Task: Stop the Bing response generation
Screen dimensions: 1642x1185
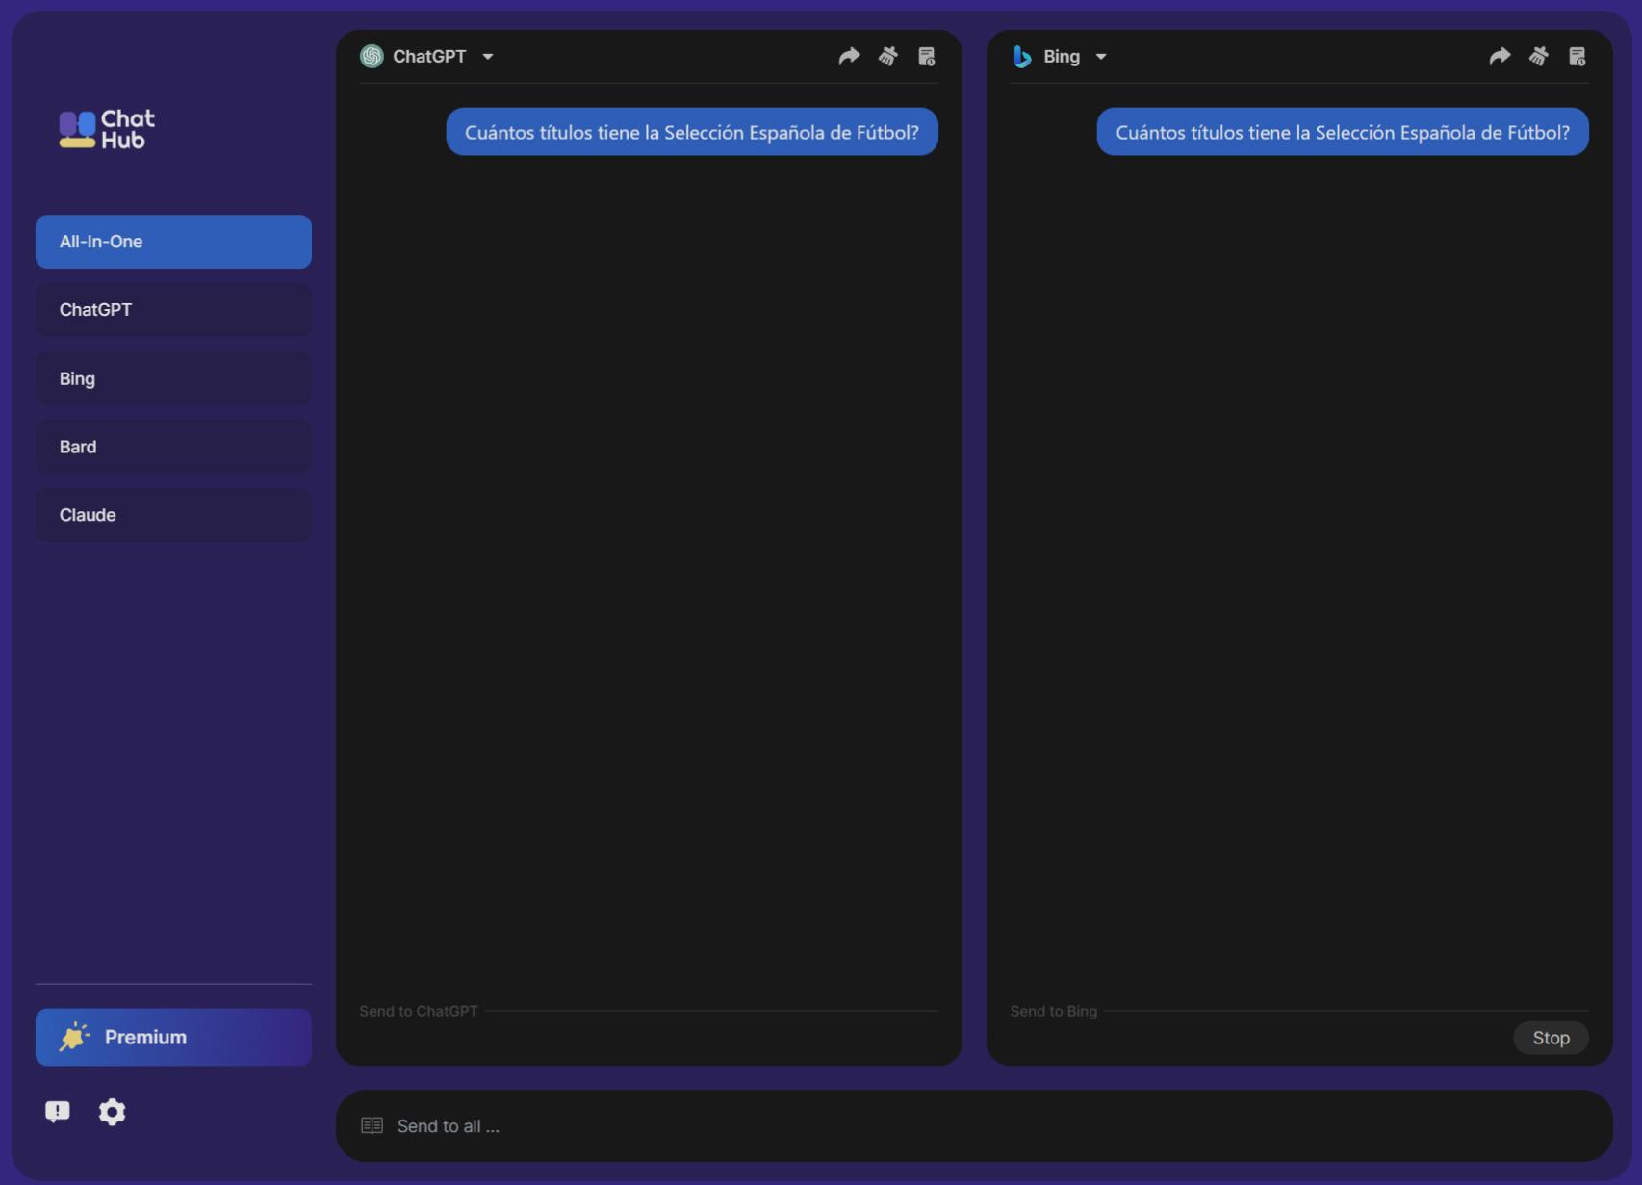Action: [1551, 1038]
